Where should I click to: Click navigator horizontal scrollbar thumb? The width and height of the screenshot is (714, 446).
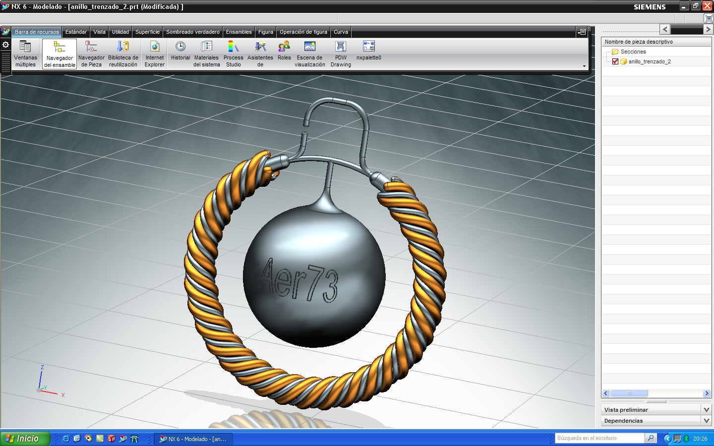coord(629,393)
